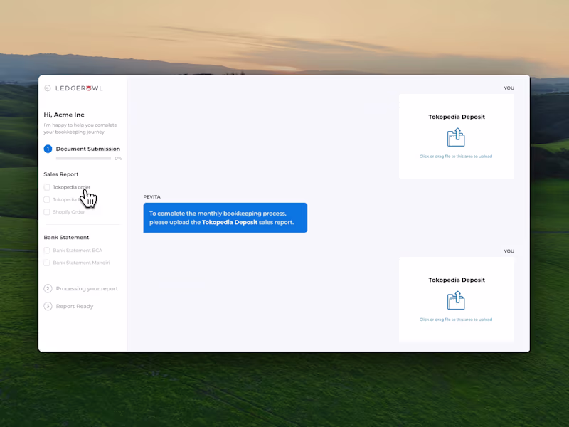Image resolution: width=569 pixels, height=427 pixels.
Task: Click the Sales Report heading
Action: pyautogui.click(x=61, y=174)
